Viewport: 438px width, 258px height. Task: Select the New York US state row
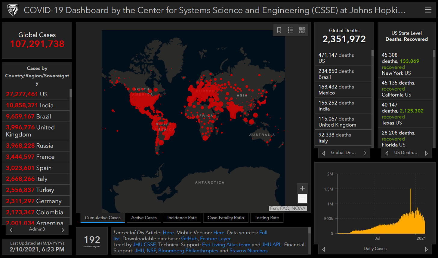coord(406,64)
